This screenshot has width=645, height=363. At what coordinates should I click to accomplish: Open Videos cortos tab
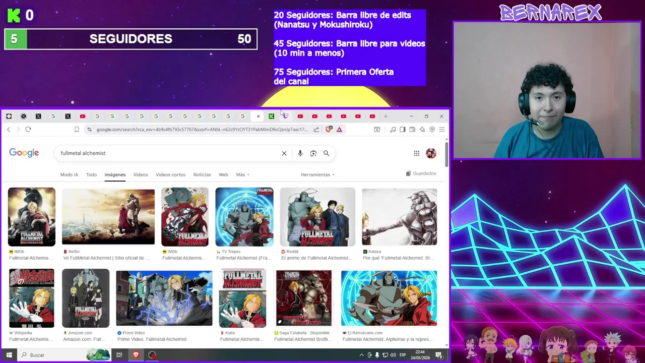point(170,175)
